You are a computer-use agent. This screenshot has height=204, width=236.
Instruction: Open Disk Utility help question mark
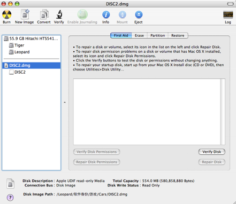tap(10, 198)
